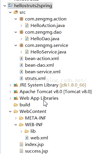Image resolution: width=107 pixels, height=154 pixels.
Task: Click the com.zengmg.service package icon
Action: pyautogui.click(x=21, y=45)
